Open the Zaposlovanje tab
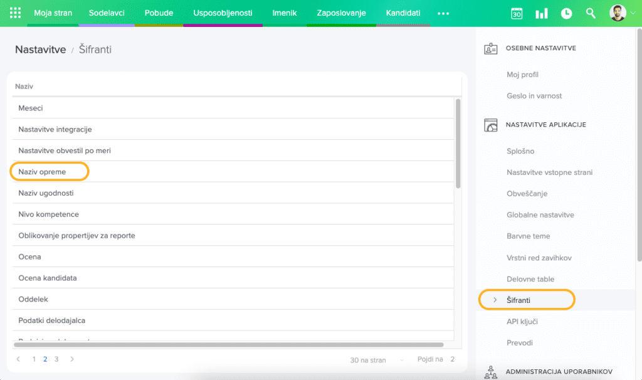642x380 pixels. (341, 13)
